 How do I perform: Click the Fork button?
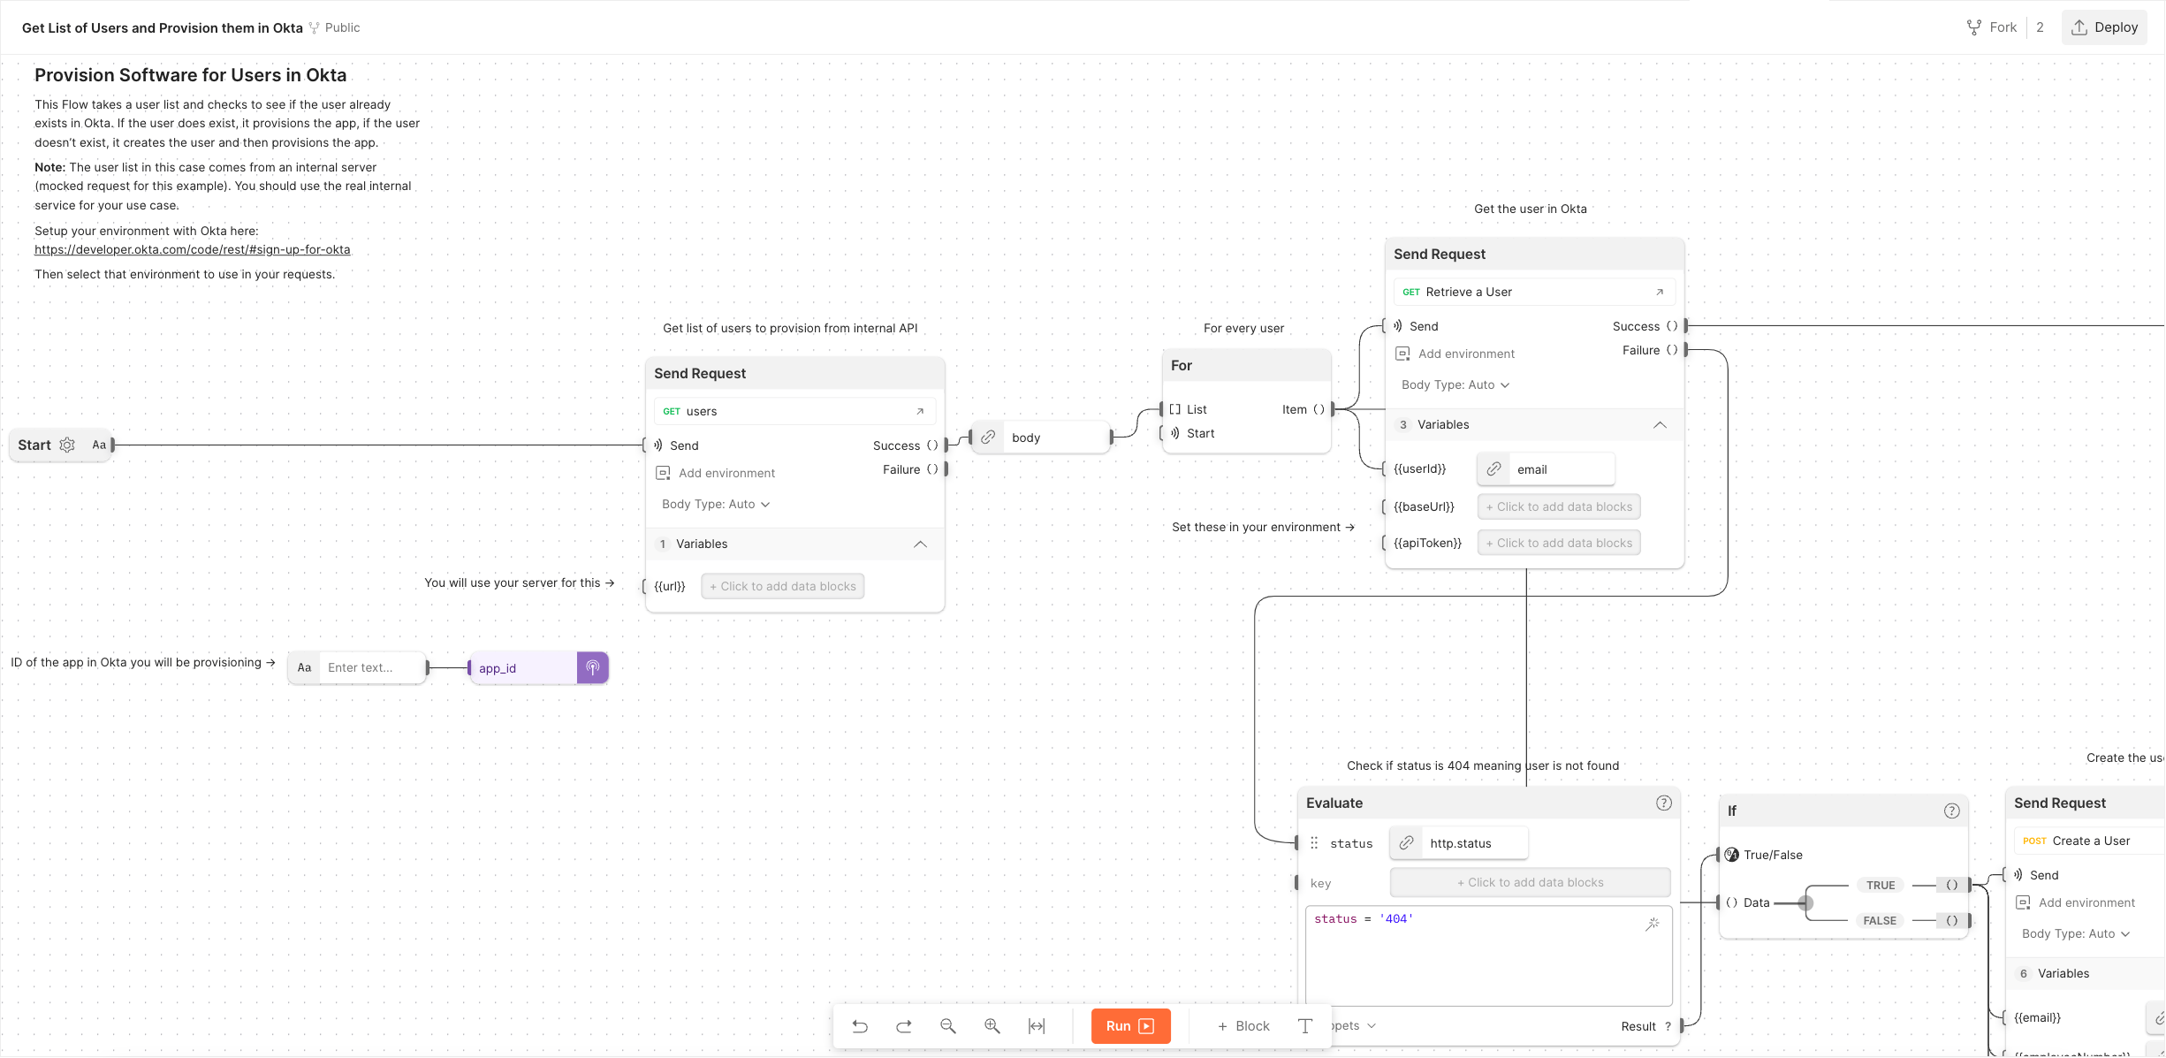pyautogui.click(x=1992, y=27)
